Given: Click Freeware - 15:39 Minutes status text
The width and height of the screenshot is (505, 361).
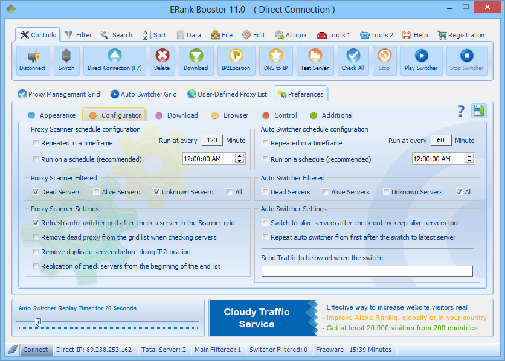Looking at the screenshot, I should coord(353,350).
